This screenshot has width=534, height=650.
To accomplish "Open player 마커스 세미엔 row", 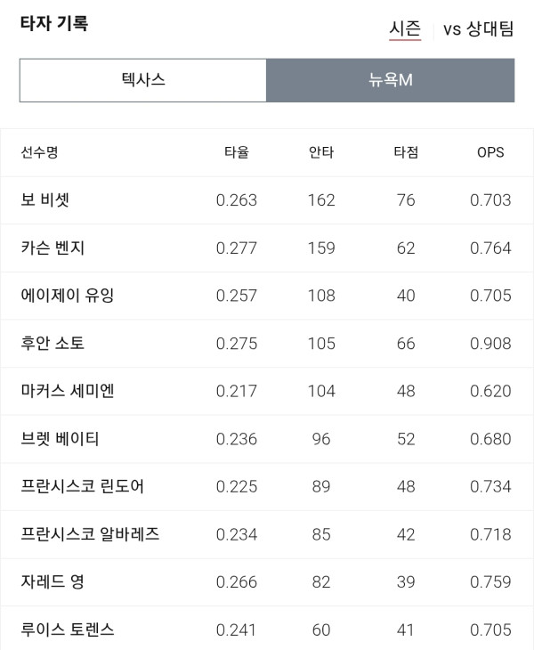I will 267,391.
